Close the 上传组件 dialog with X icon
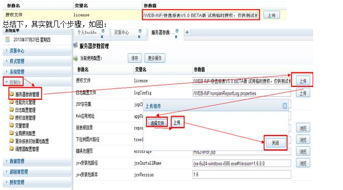Viewport: 343px width, 190px height. [x=284, y=106]
